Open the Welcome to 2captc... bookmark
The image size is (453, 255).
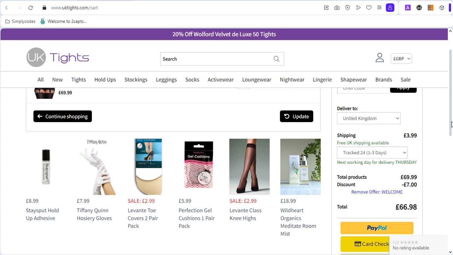(x=64, y=21)
